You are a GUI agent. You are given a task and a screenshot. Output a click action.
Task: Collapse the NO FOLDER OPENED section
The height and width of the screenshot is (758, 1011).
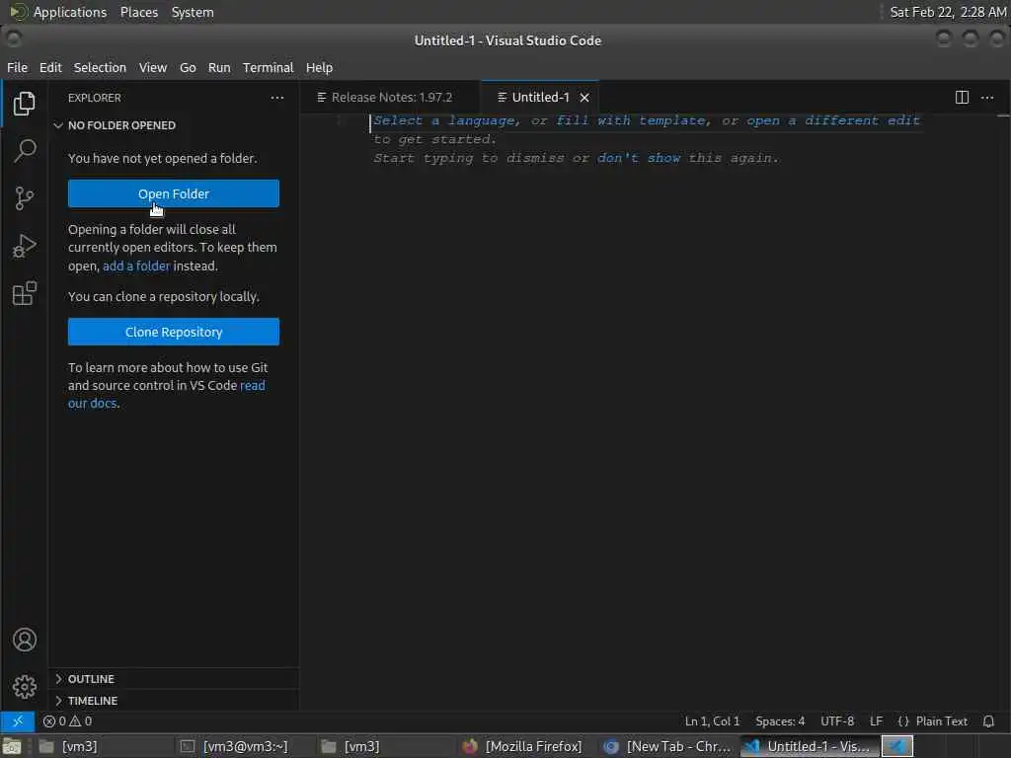pyautogui.click(x=173, y=125)
